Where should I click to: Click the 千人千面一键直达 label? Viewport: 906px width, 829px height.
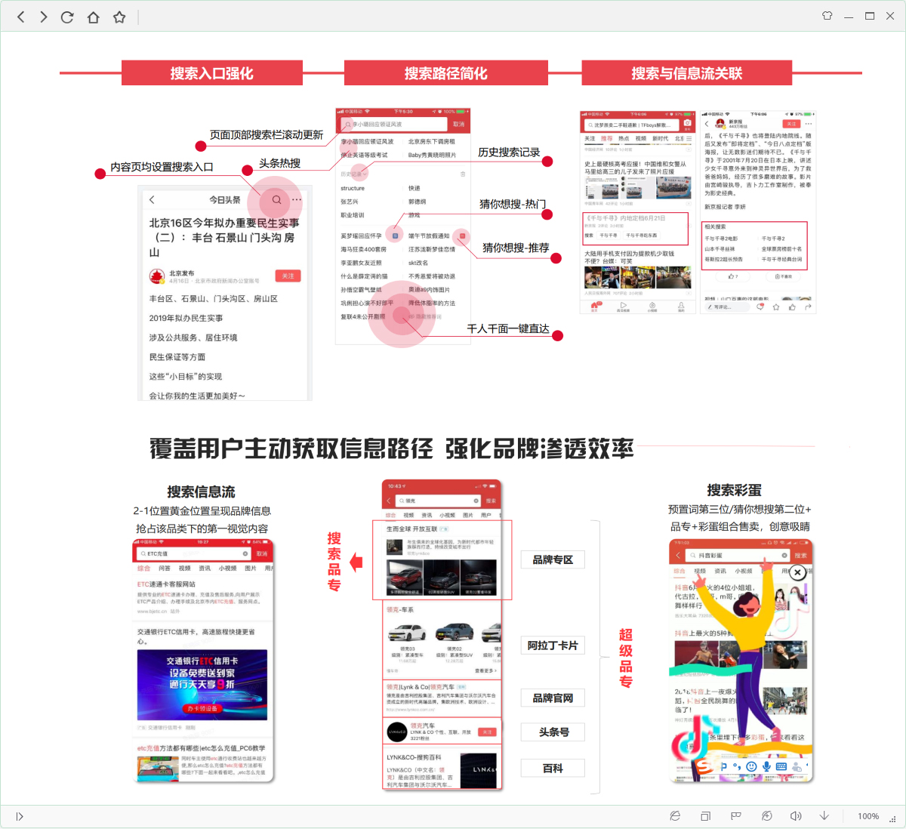pyautogui.click(x=508, y=329)
